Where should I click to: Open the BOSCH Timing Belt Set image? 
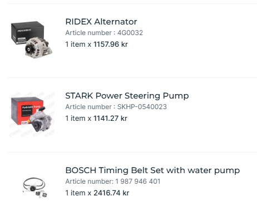34,188
